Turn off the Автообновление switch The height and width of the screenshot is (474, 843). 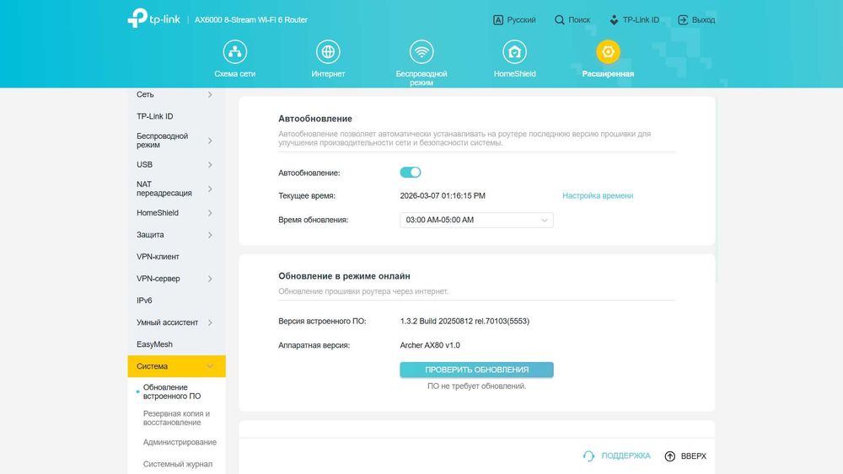[x=411, y=173]
